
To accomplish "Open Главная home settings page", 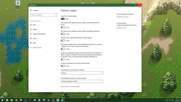I will tap(34, 10).
